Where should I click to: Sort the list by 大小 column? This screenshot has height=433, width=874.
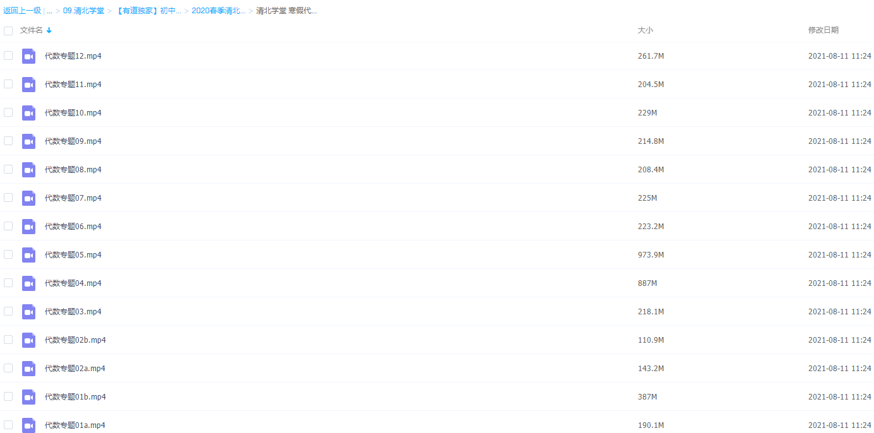(x=645, y=30)
